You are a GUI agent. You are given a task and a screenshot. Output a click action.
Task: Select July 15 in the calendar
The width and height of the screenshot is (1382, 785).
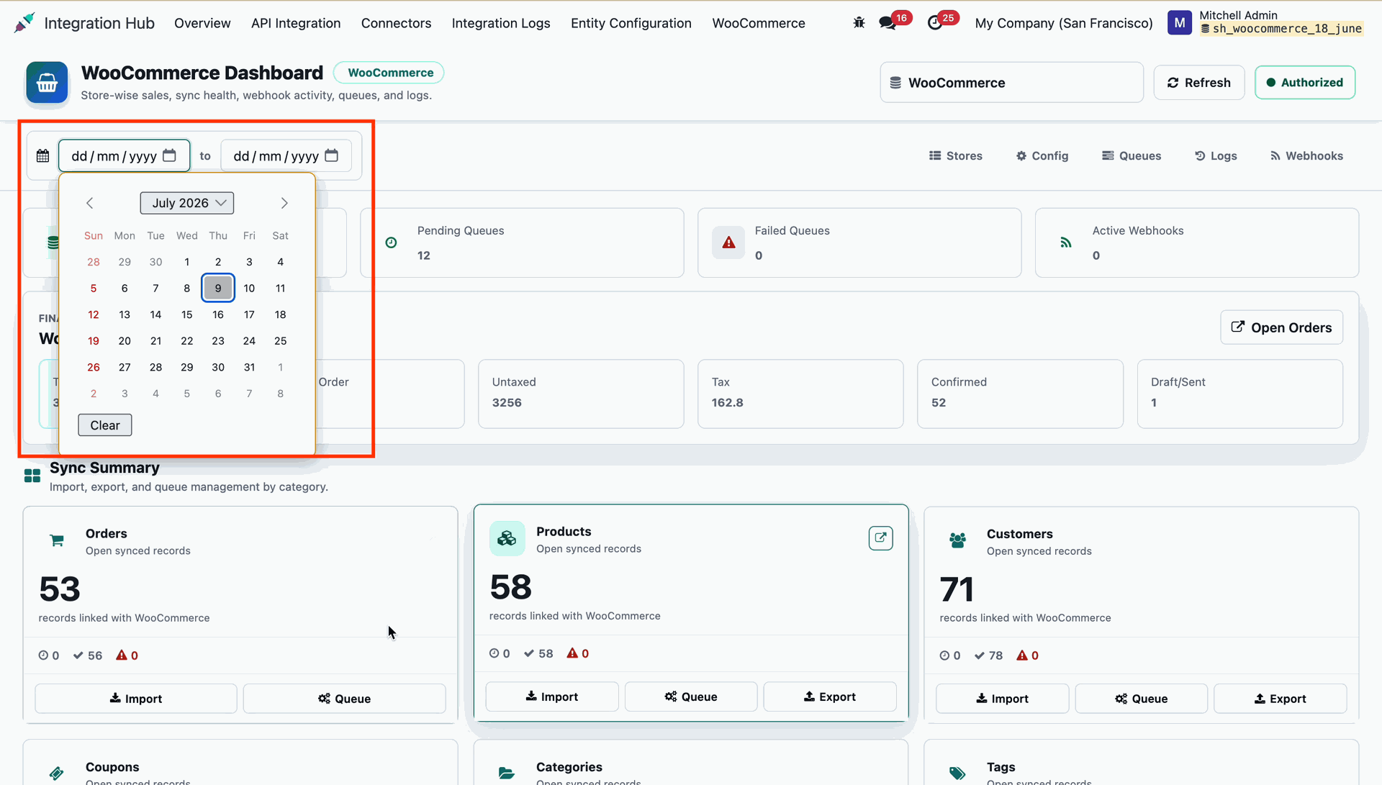coord(187,314)
